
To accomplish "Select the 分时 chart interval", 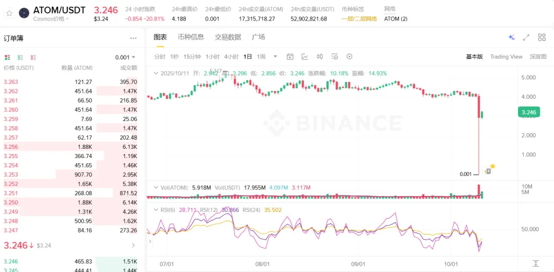I will click(160, 56).
